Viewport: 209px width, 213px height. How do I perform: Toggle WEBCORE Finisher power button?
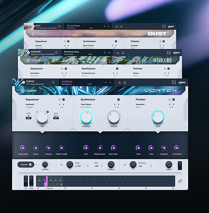point(165,69)
